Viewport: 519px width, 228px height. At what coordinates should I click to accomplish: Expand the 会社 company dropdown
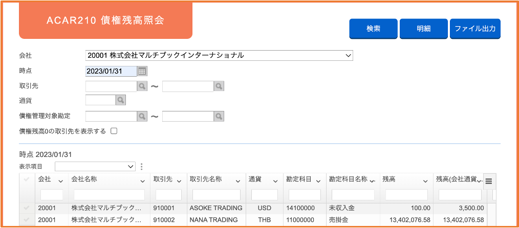tap(219, 56)
